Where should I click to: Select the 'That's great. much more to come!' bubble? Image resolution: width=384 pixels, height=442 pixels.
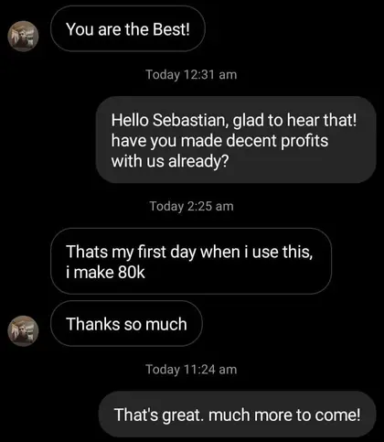coord(238,415)
